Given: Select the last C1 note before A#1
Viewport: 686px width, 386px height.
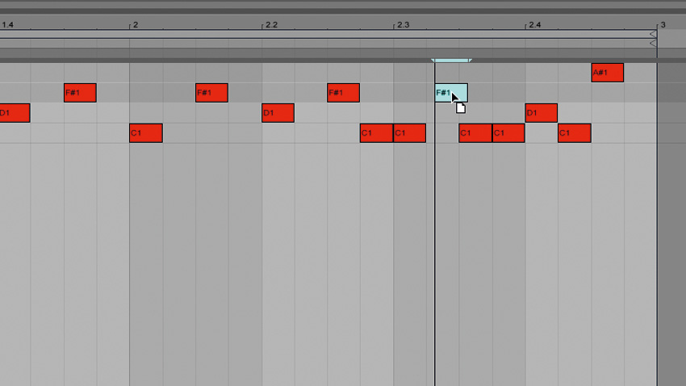Looking at the screenshot, I should [575, 133].
